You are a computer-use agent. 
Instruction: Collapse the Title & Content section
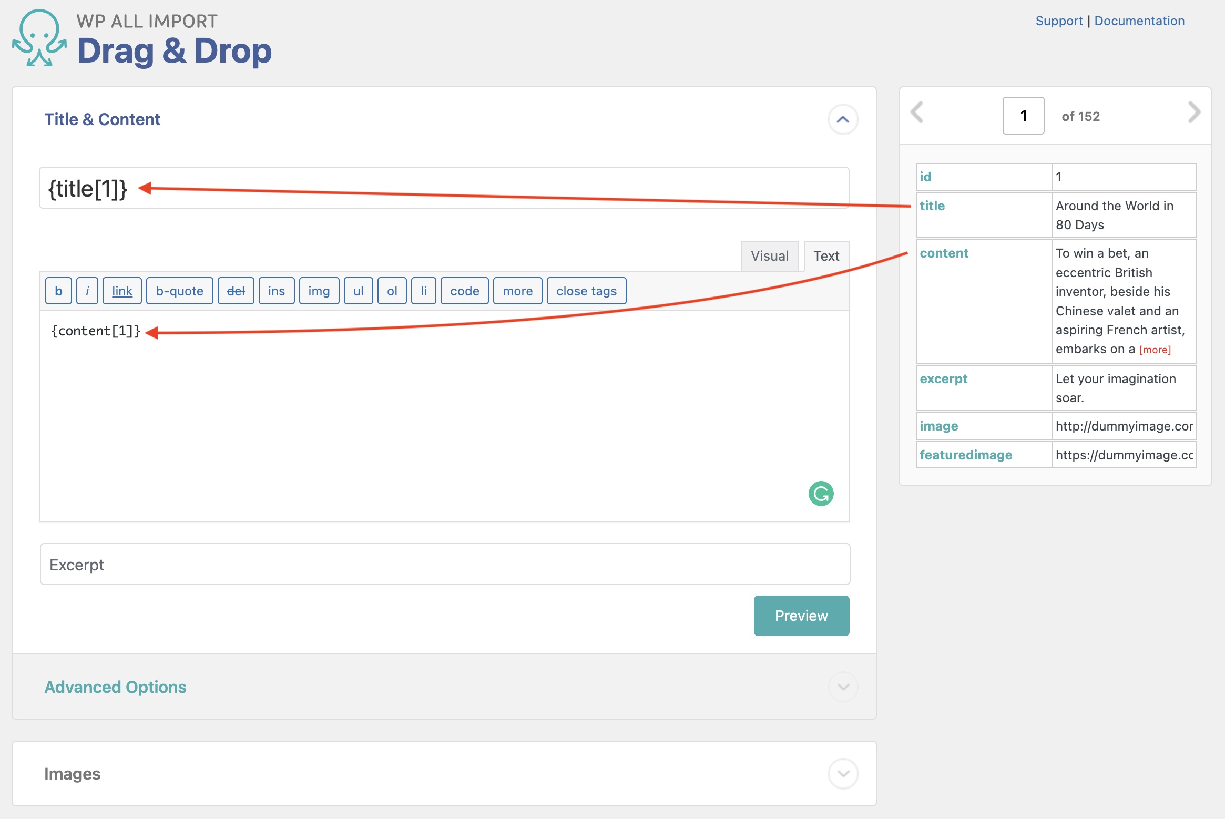pos(843,119)
